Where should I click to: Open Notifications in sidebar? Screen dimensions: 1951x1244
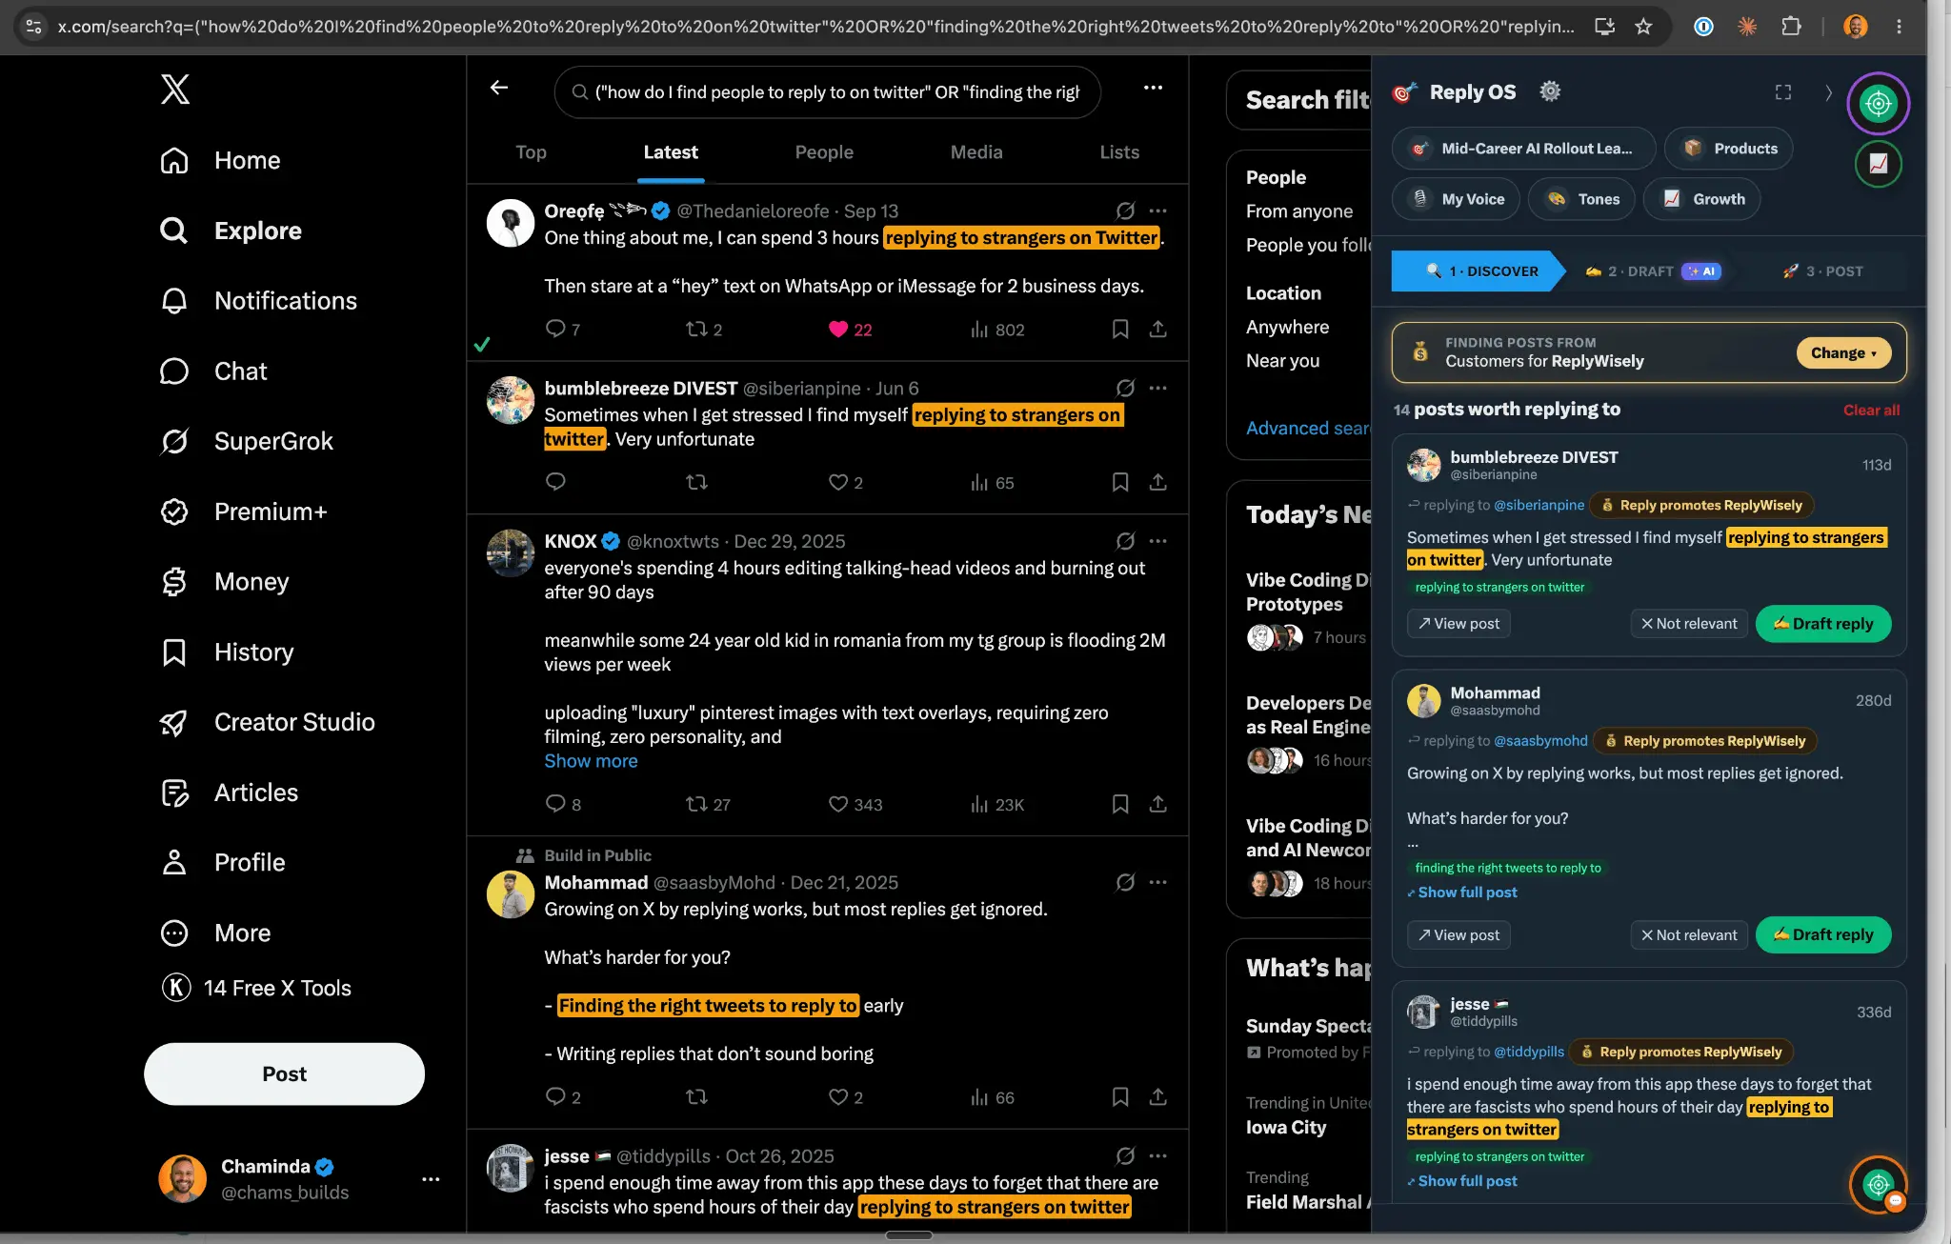coord(258,301)
